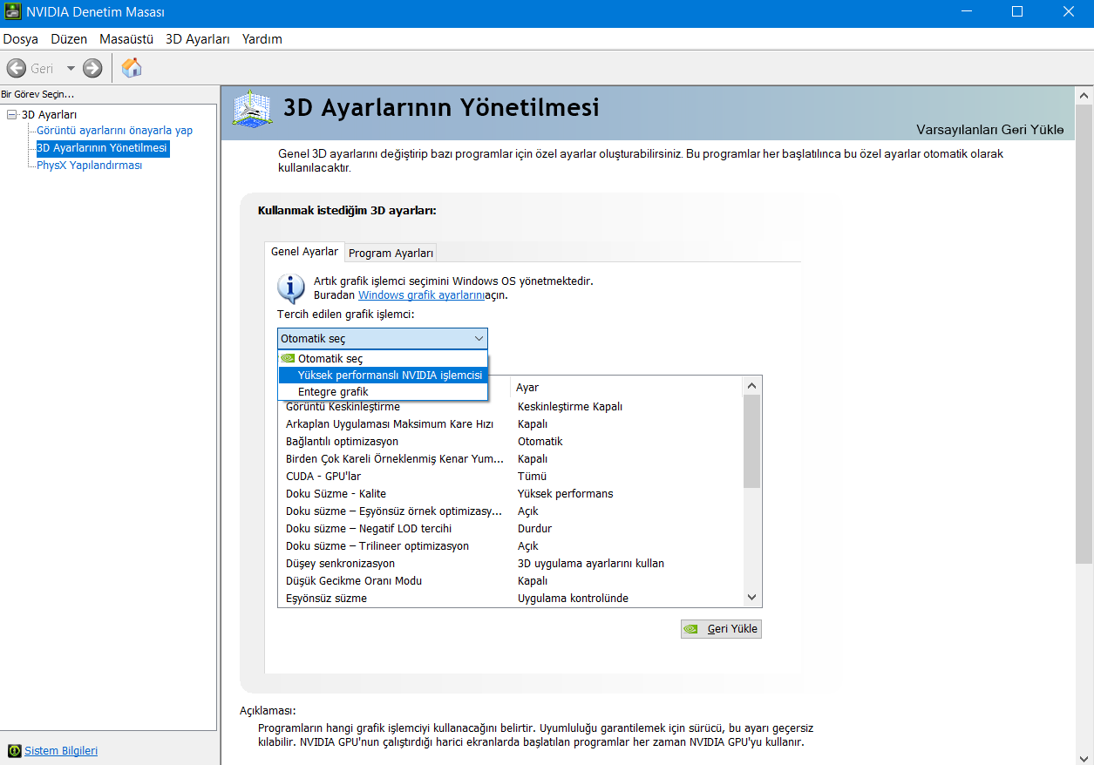Toggle the Tercih edilen grafik işlemci combo box
The height and width of the screenshot is (765, 1094).
tap(383, 338)
